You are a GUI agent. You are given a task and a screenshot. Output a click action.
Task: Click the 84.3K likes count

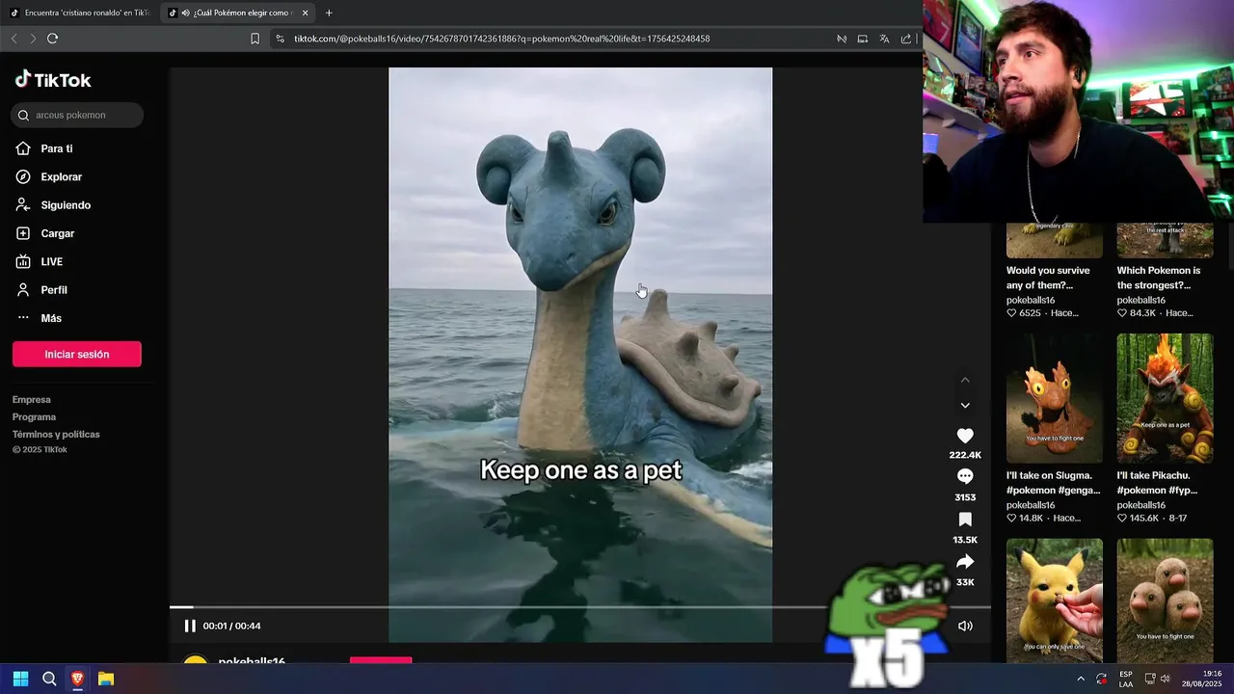tap(1142, 313)
